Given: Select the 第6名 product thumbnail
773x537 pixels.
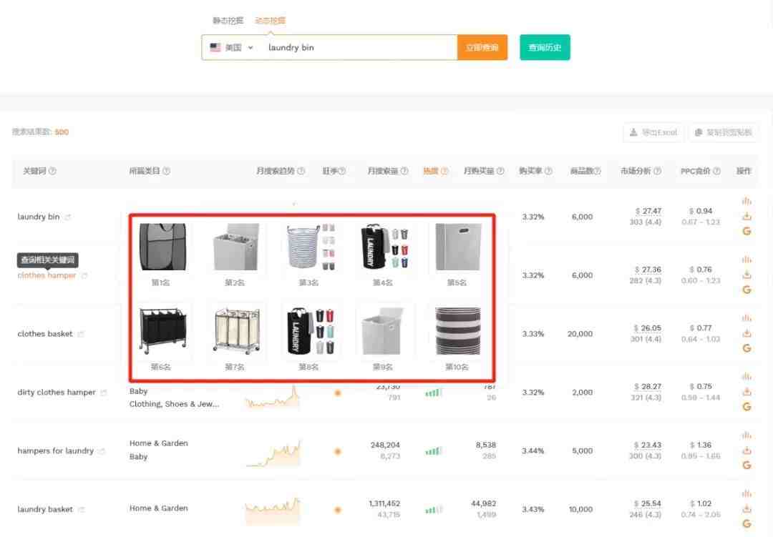Looking at the screenshot, I should 161,332.
